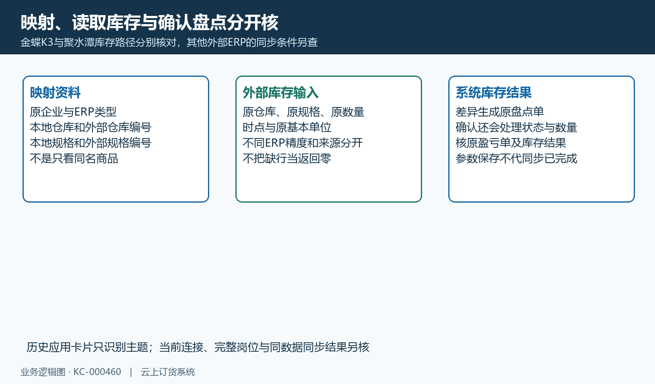Image resolution: width=655 pixels, height=384 pixels.
Task: Click the note starting with 历史应用卡片只识别主题
Action: [x=198, y=347]
